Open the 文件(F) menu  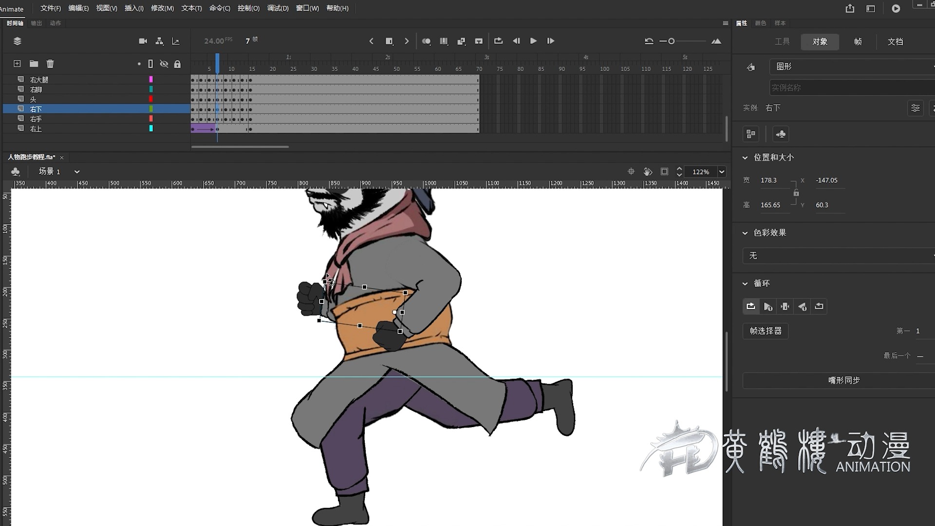(51, 8)
